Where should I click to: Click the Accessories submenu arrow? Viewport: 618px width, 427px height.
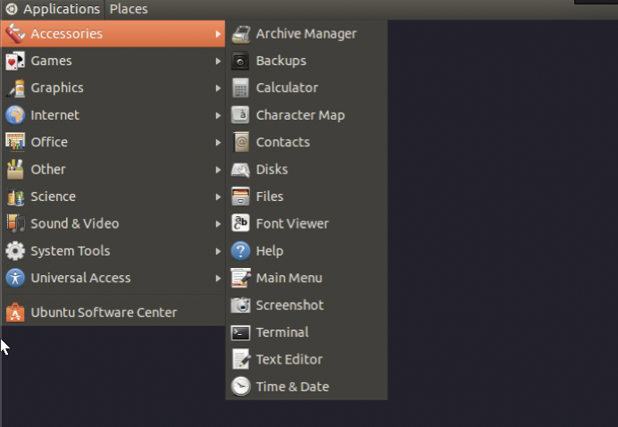218,34
